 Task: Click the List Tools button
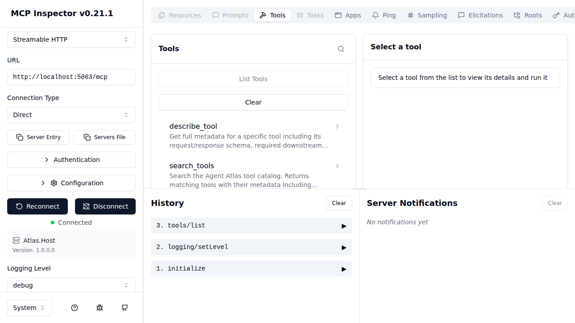click(253, 79)
